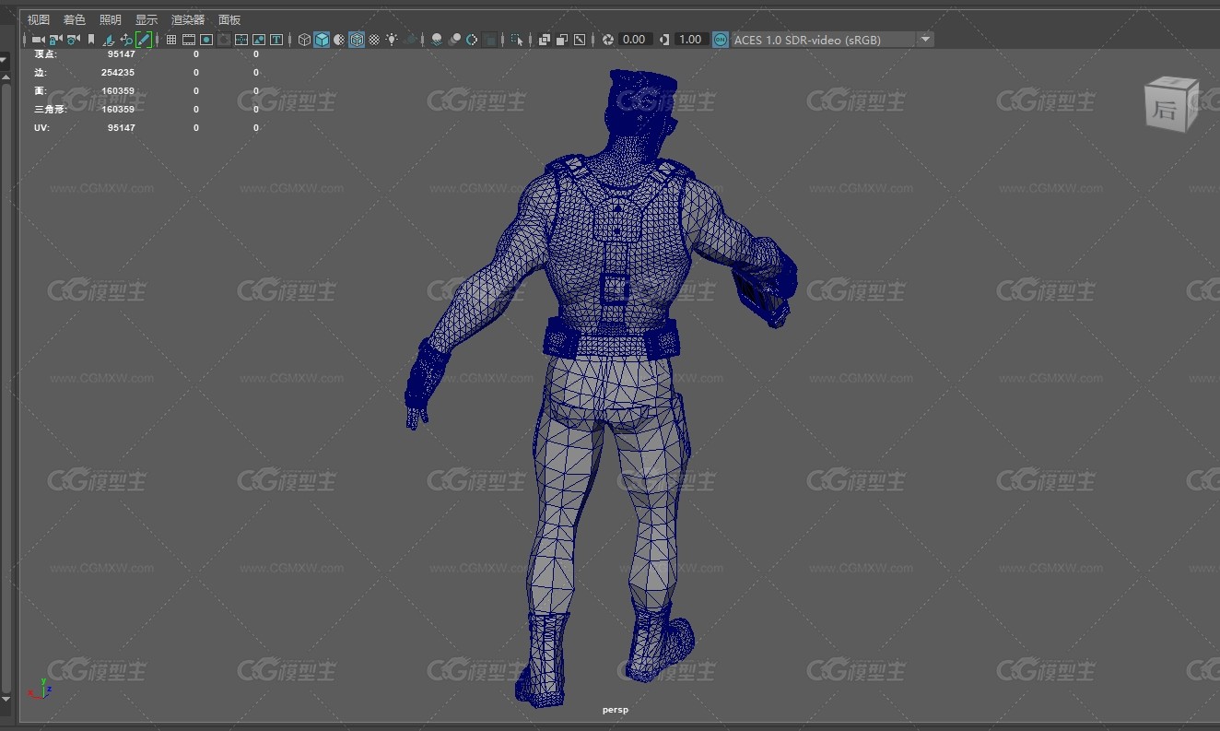Click the XRay Joints icon
The image size is (1220, 731).
click(x=580, y=40)
